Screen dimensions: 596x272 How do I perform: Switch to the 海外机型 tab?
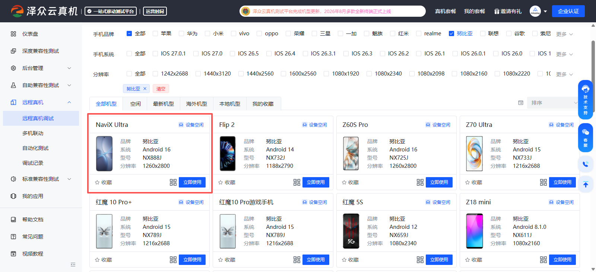tap(197, 104)
